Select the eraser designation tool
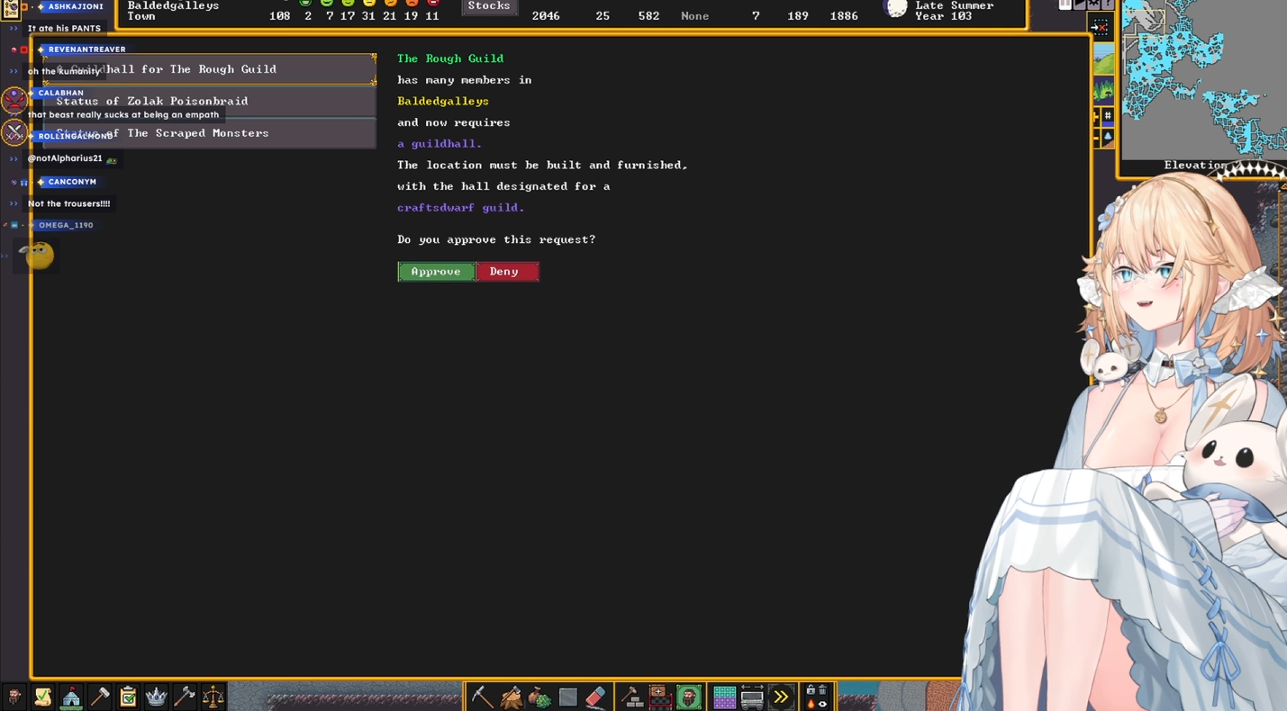This screenshot has width=1287, height=711. (x=595, y=697)
